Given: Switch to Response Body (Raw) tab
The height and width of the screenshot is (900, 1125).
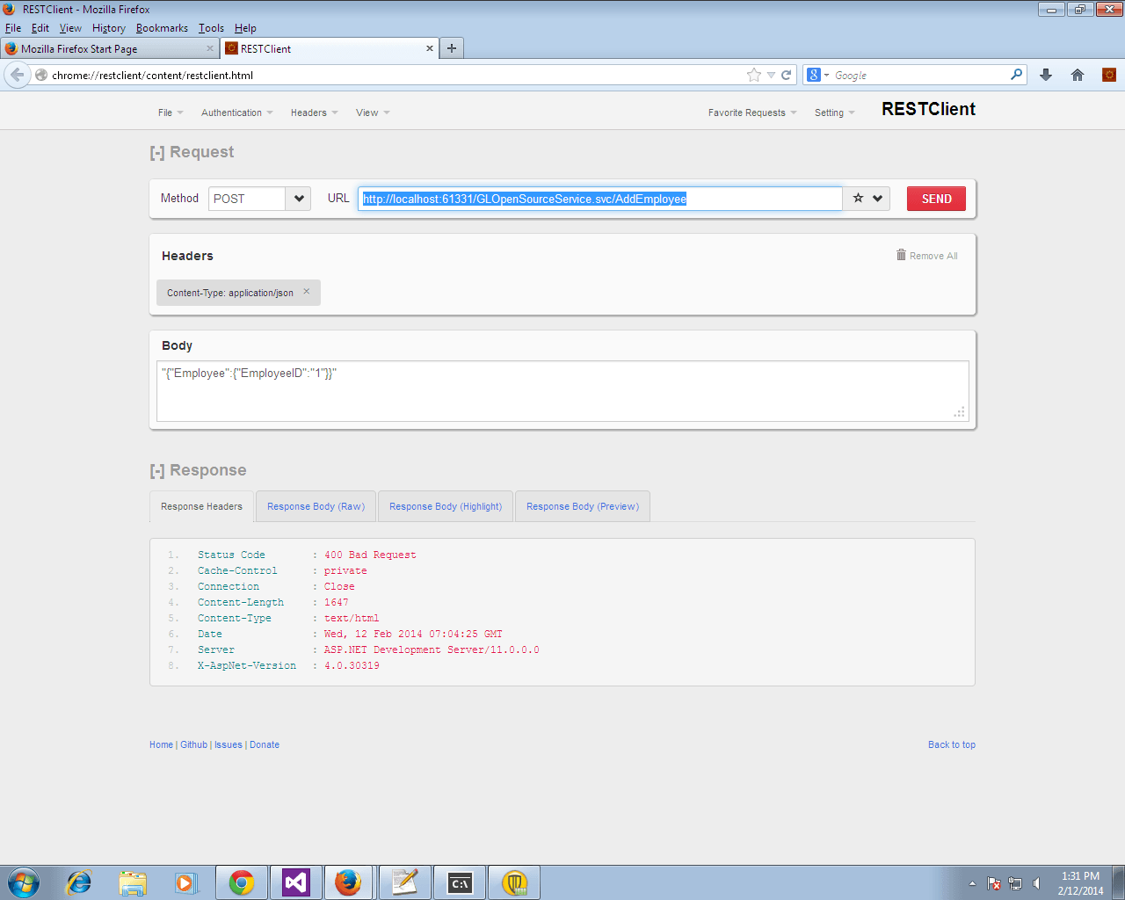Looking at the screenshot, I should (316, 506).
